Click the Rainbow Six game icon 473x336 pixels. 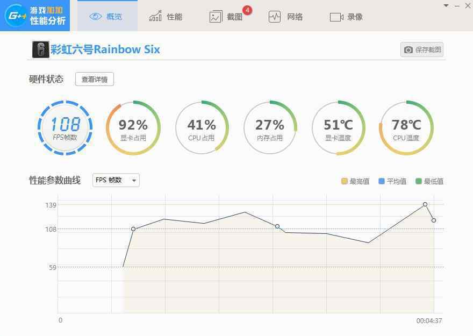point(40,49)
